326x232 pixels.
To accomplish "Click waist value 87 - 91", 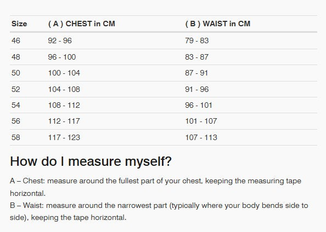I will point(196,73).
